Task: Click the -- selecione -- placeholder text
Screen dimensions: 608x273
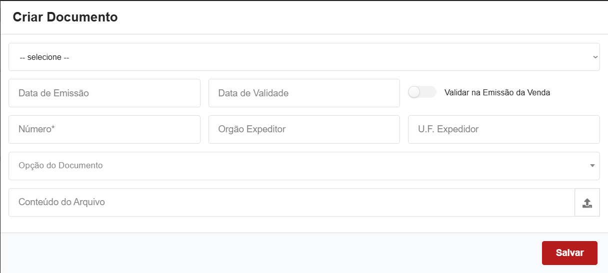Action: coord(44,57)
